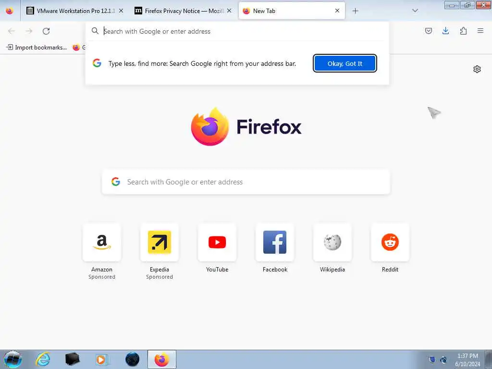This screenshot has height=369, width=492.
Task: Open the Downloads panel
Action: coord(445,31)
